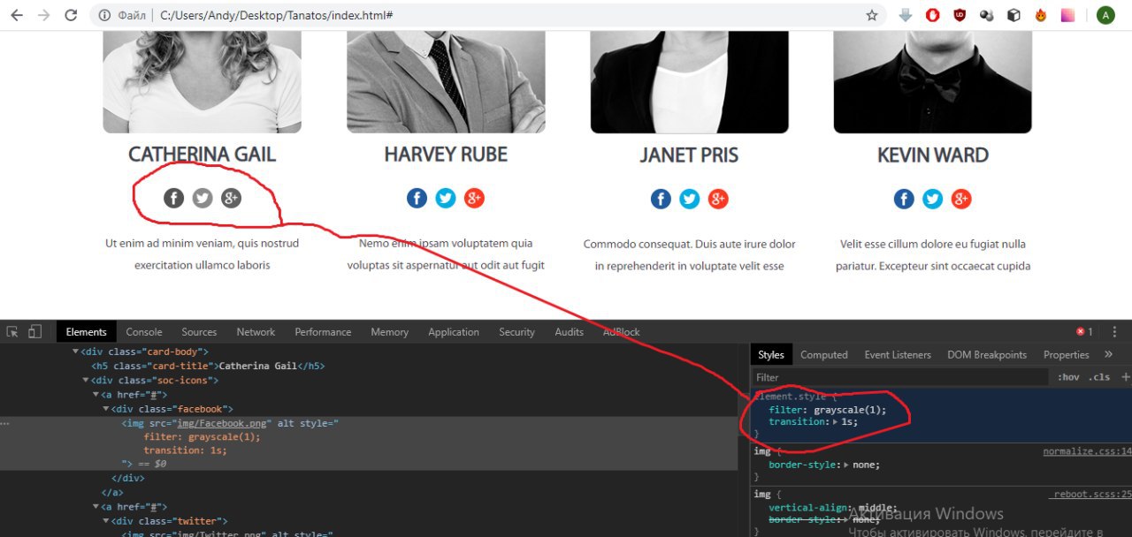Screen dimensions: 1132x537
Task: Open the DevTools three-dot menu
Action: coord(1114,332)
